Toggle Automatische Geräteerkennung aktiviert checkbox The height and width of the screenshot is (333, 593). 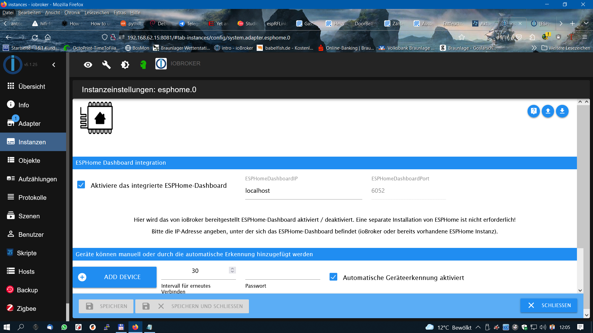click(333, 277)
